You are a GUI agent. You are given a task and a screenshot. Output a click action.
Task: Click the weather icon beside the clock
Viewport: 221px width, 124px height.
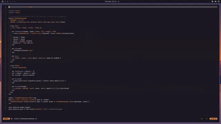118,1
